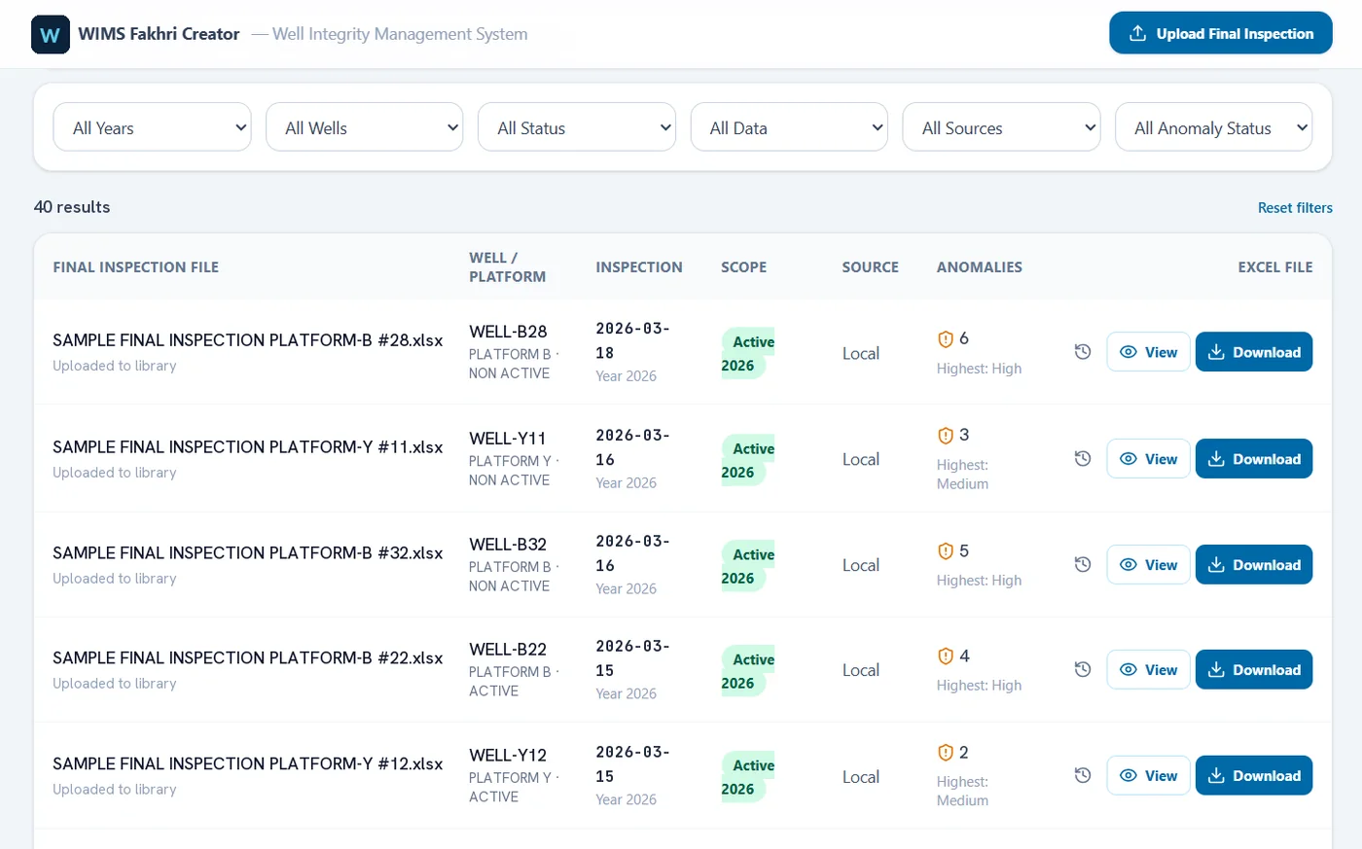Click anomaly shield icon for WELL-B32

pyautogui.click(x=945, y=551)
